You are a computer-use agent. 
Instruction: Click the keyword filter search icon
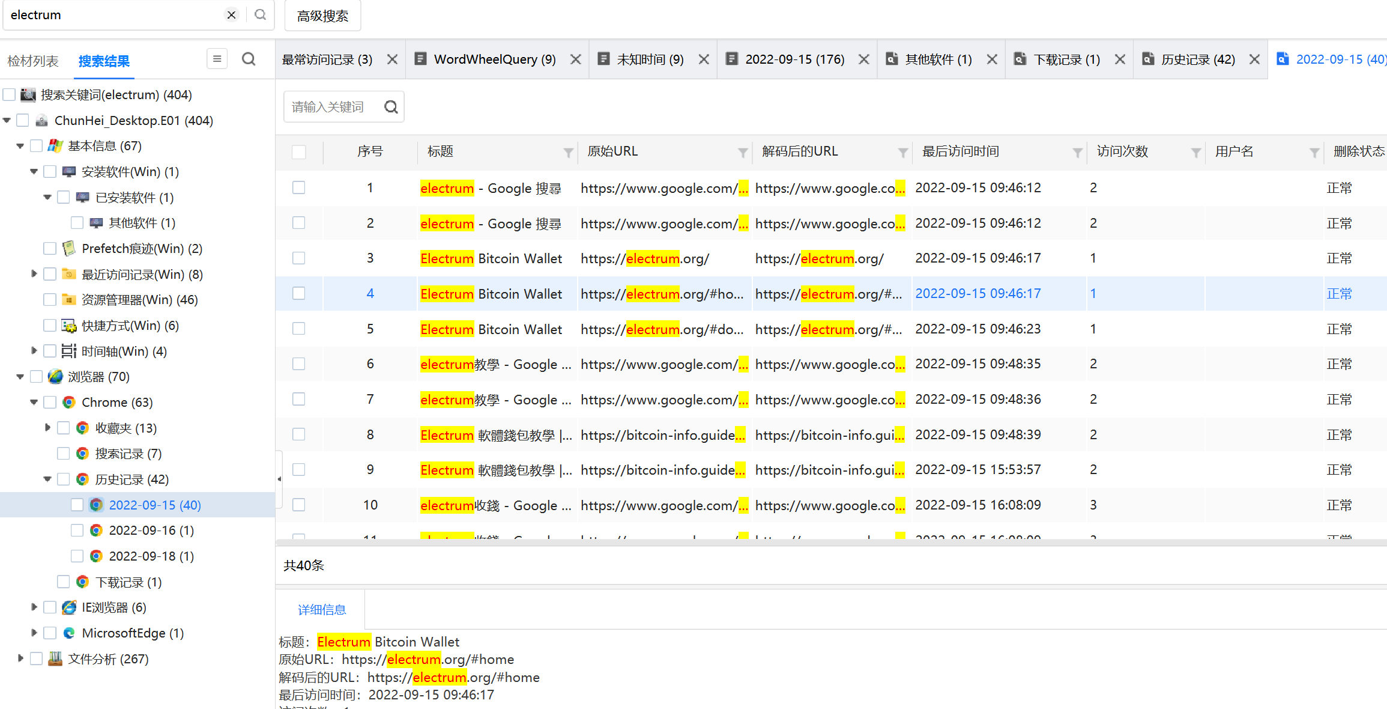pyautogui.click(x=391, y=107)
